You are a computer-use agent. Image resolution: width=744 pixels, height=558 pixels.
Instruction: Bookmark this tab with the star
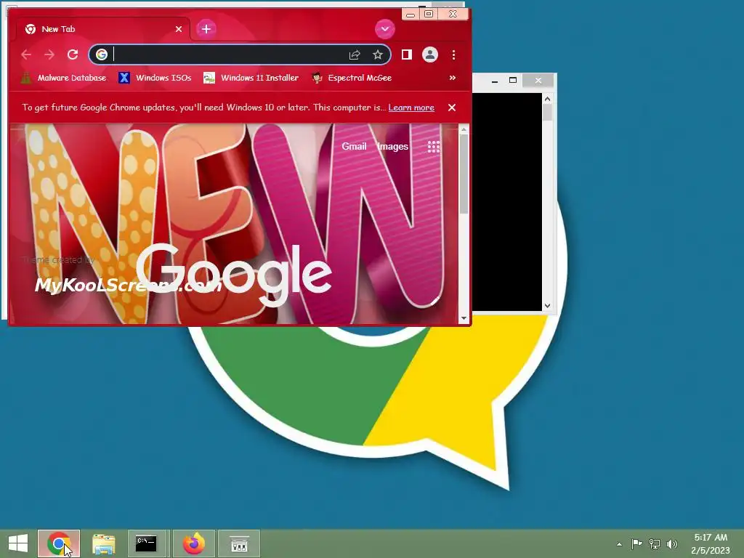click(x=378, y=54)
